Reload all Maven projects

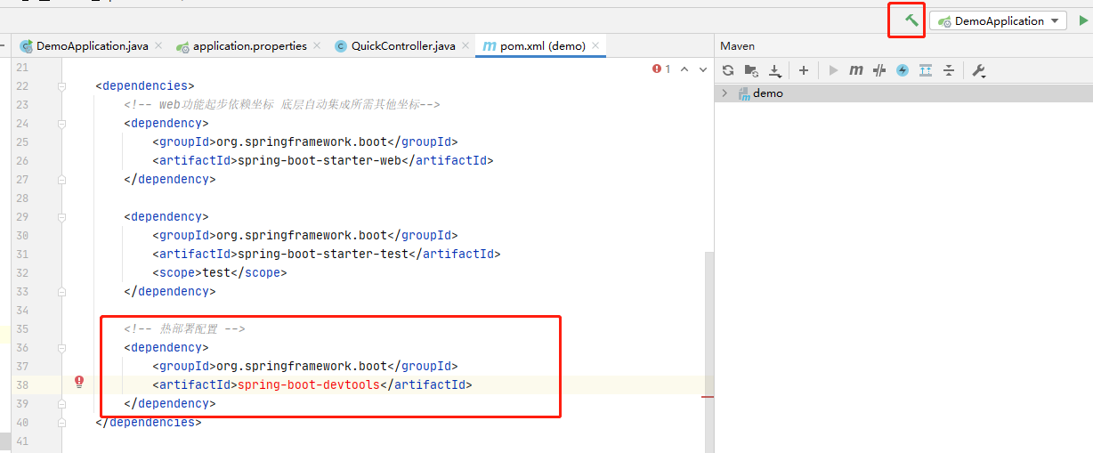pyautogui.click(x=728, y=70)
